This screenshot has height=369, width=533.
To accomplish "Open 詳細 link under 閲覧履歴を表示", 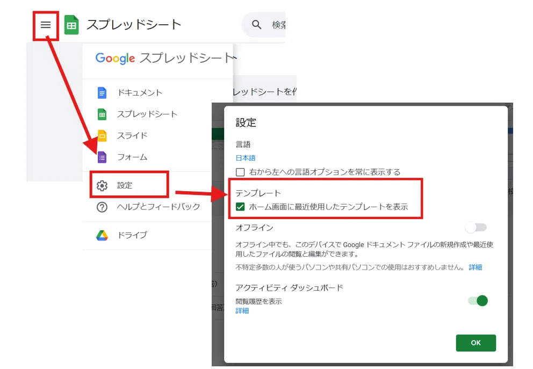I will pyautogui.click(x=242, y=310).
